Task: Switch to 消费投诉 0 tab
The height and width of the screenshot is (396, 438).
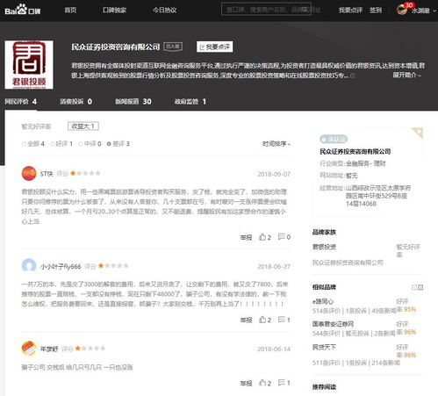Action: tap(76, 102)
